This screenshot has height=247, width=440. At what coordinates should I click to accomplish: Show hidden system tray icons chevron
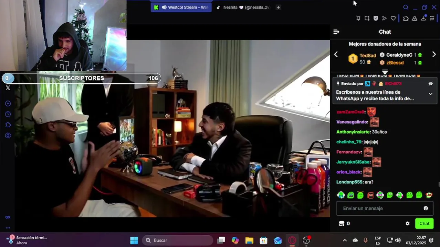[x=345, y=240]
